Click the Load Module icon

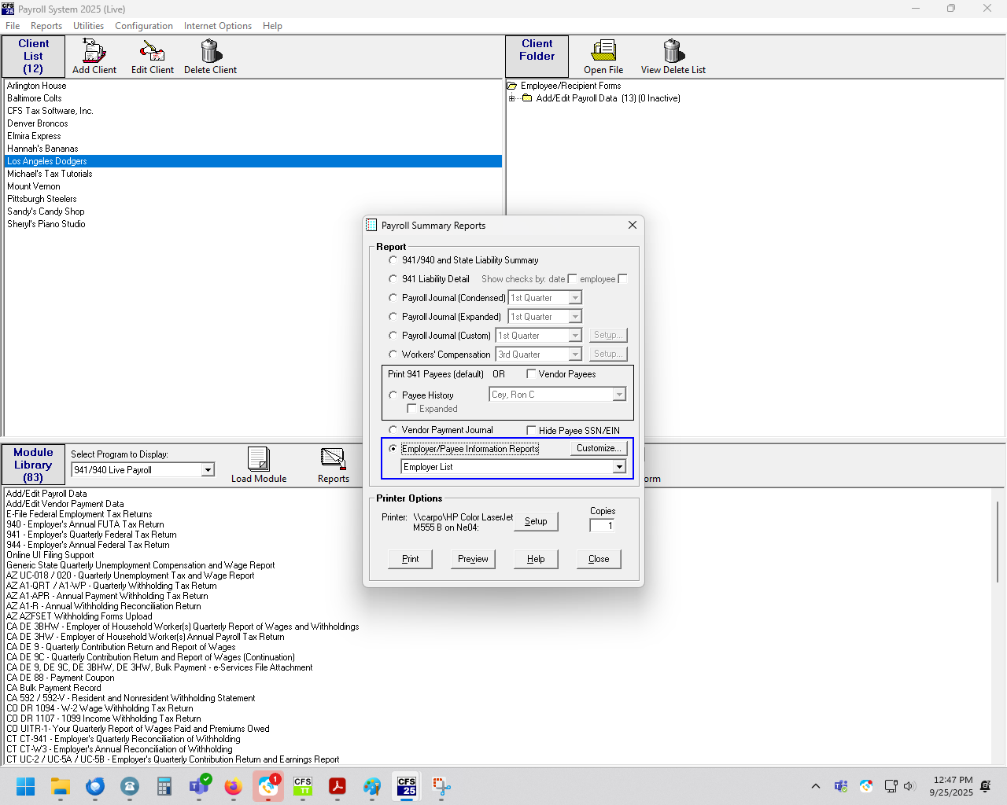pos(259,459)
